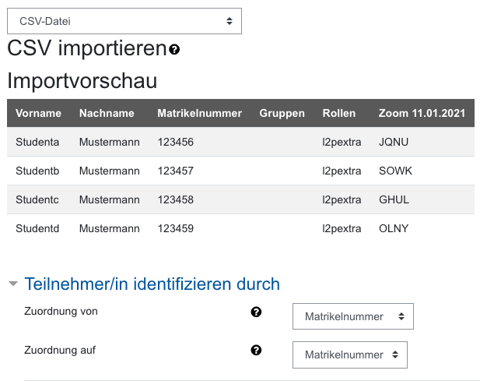Click the SOWK zoom value
Image resolution: width=480 pixels, height=381 pixels.
(395, 171)
